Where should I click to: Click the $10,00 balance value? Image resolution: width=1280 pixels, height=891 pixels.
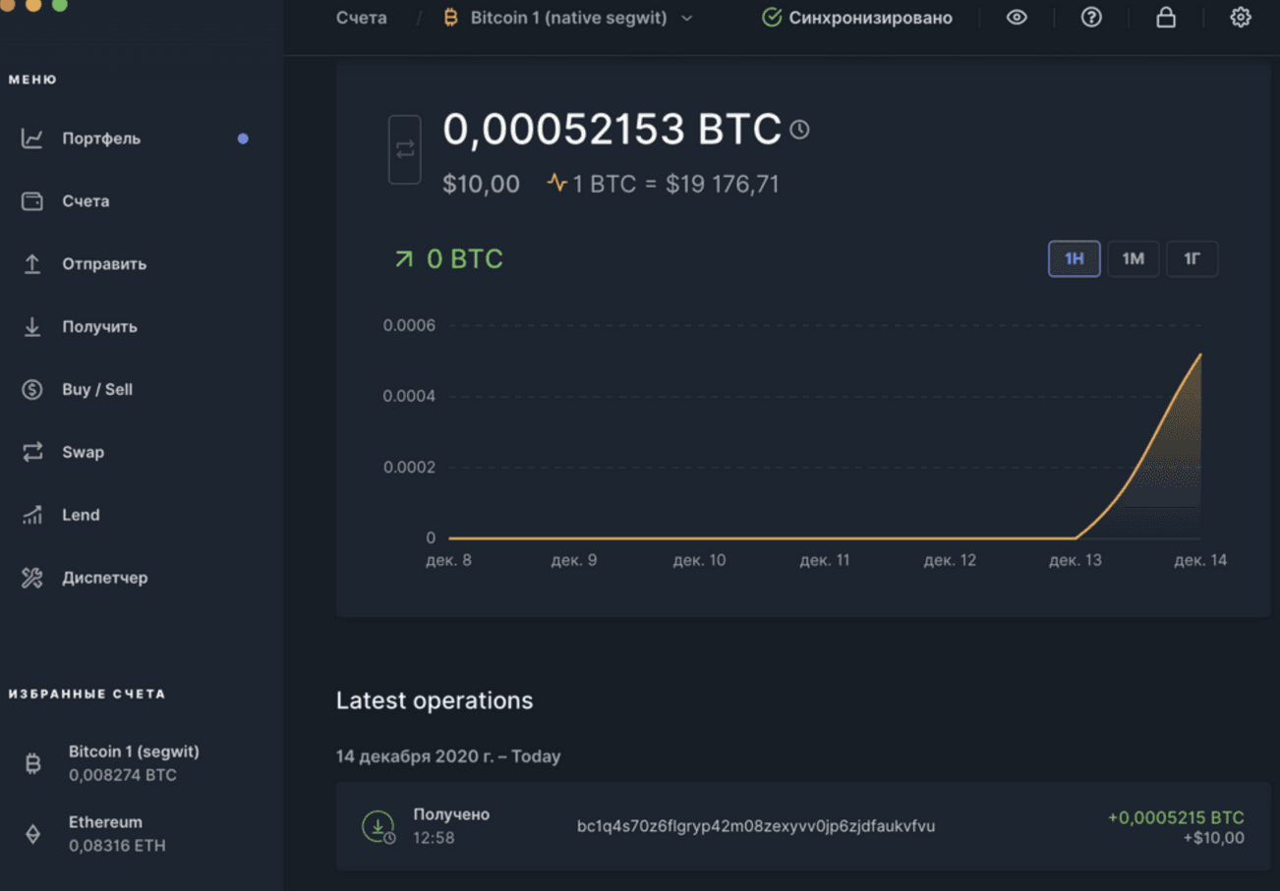click(481, 184)
